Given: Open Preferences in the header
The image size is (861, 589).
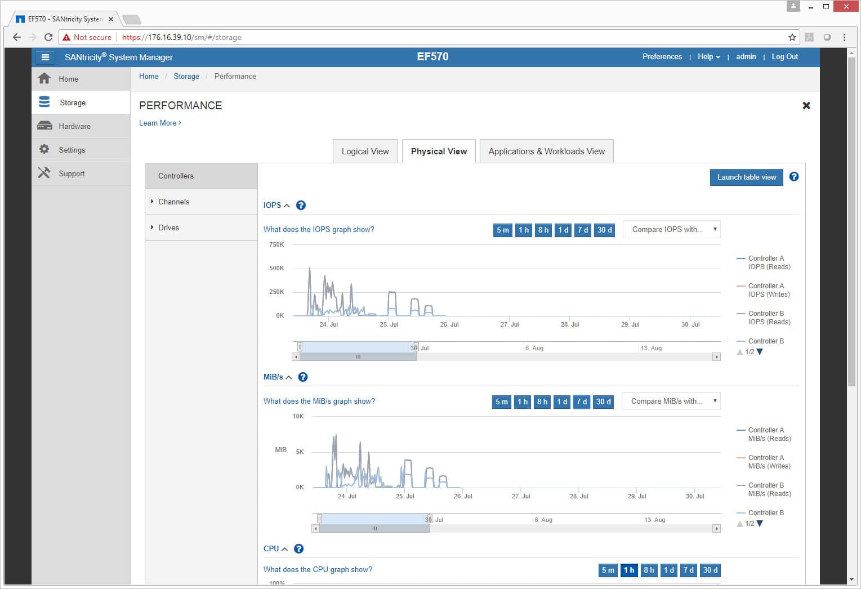Looking at the screenshot, I should click(662, 57).
